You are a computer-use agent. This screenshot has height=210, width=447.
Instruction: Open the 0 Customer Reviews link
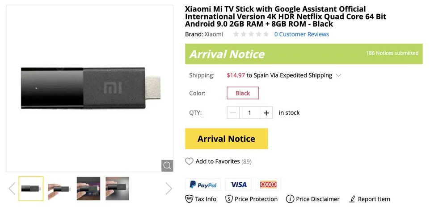coord(301,34)
